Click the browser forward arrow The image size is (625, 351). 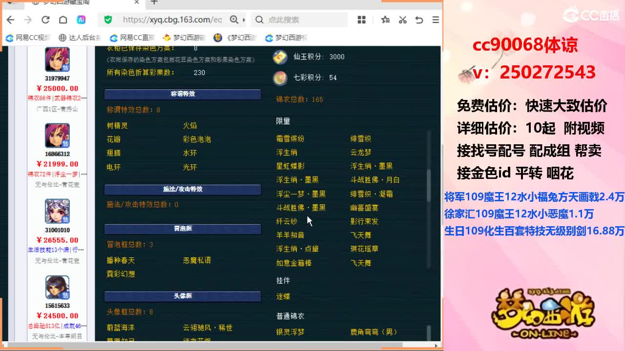(x=28, y=19)
